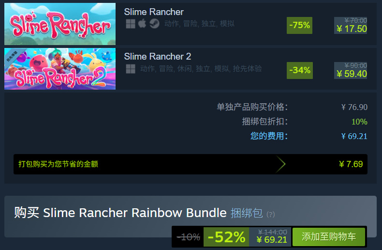Click the ¥ 17.50 discounted price
Viewport: 382px width, 250px height.
pos(352,29)
